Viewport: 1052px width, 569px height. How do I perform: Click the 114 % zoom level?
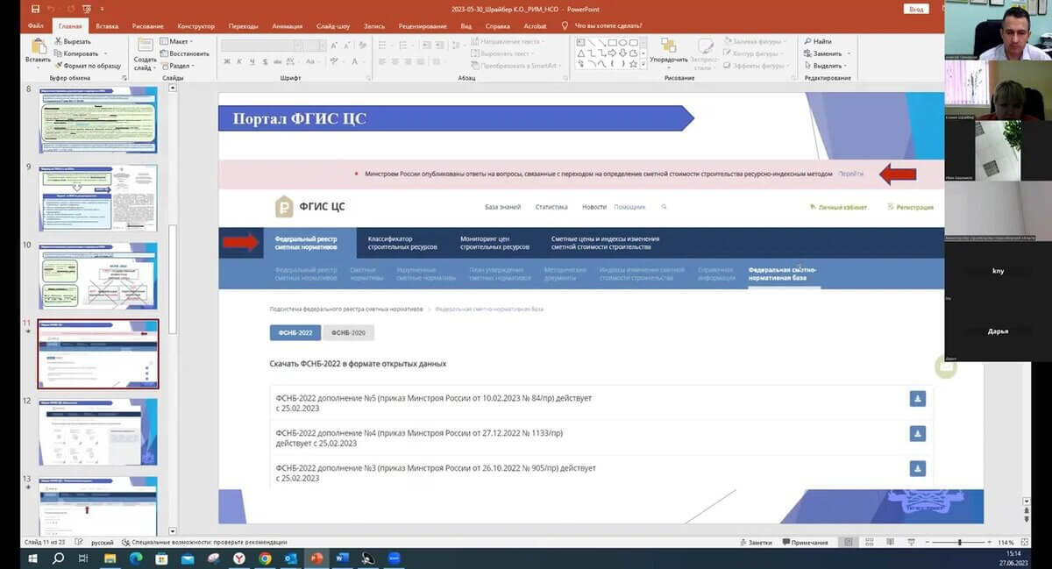click(x=1006, y=543)
